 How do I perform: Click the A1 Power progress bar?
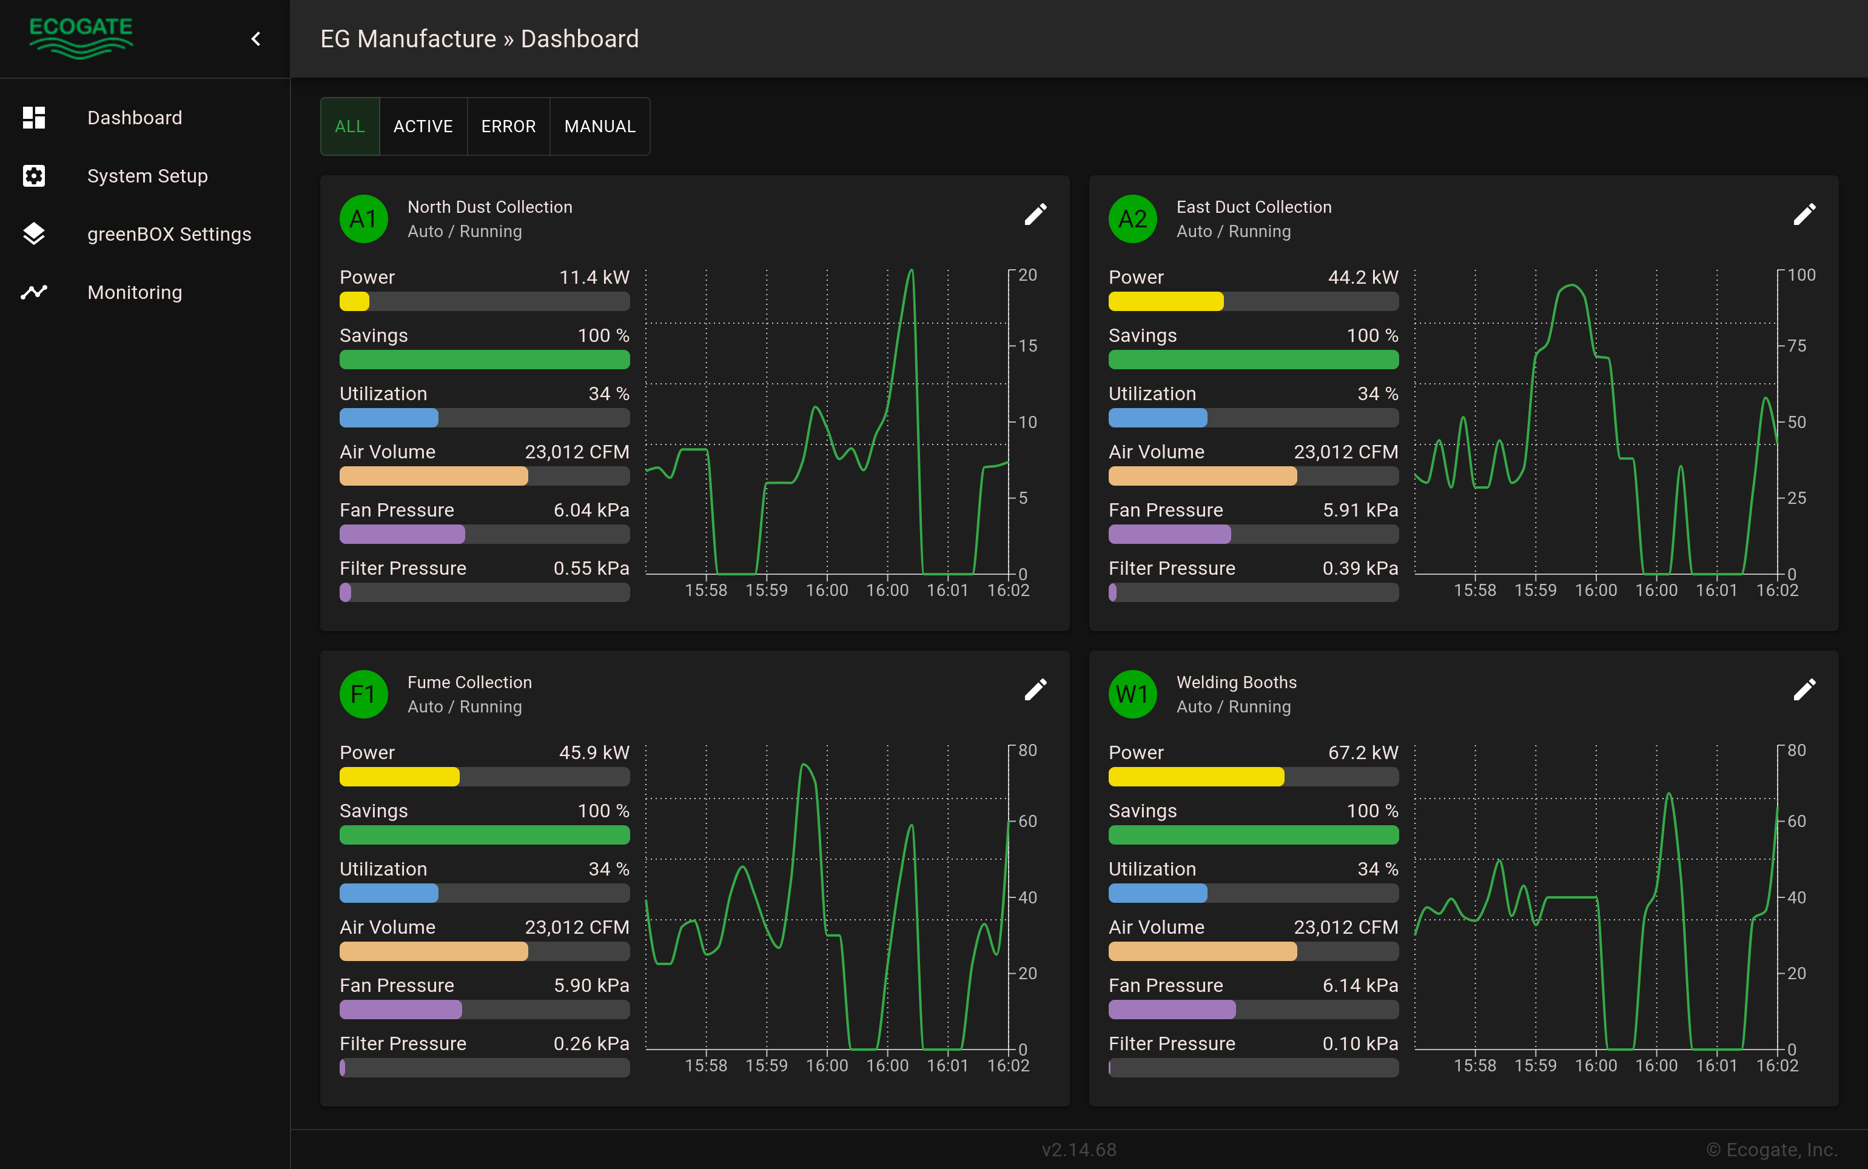485,301
